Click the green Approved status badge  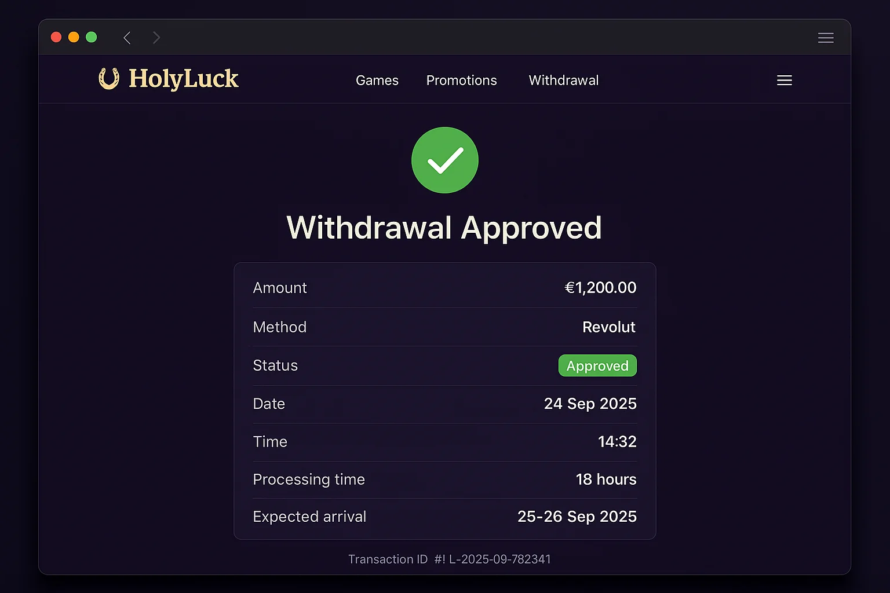tap(597, 366)
